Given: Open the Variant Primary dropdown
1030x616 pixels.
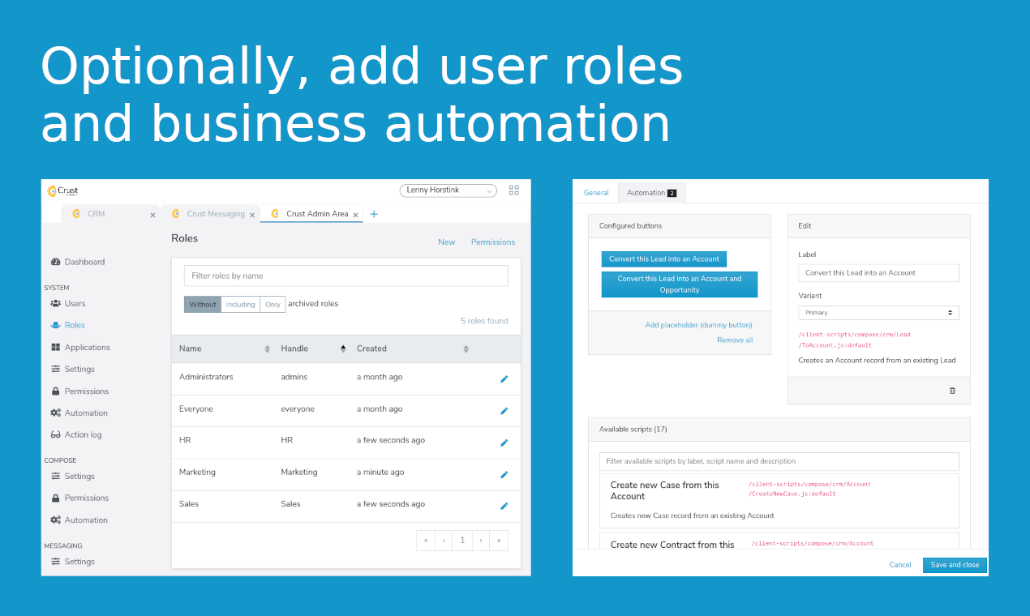Looking at the screenshot, I should [x=878, y=313].
